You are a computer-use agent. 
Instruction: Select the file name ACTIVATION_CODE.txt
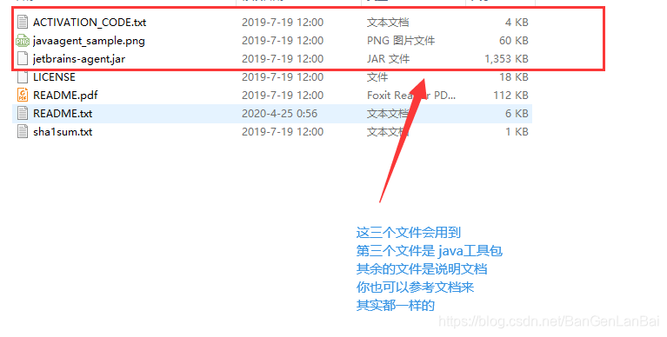pos(90,23)
